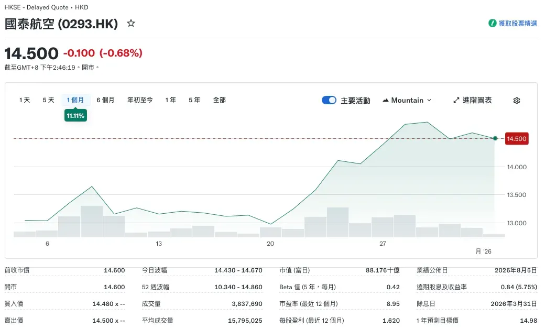The width and height of the screenshot is (545, 329).
Task: Click the 27 date label on x-axis
Action: pos(383,244)
